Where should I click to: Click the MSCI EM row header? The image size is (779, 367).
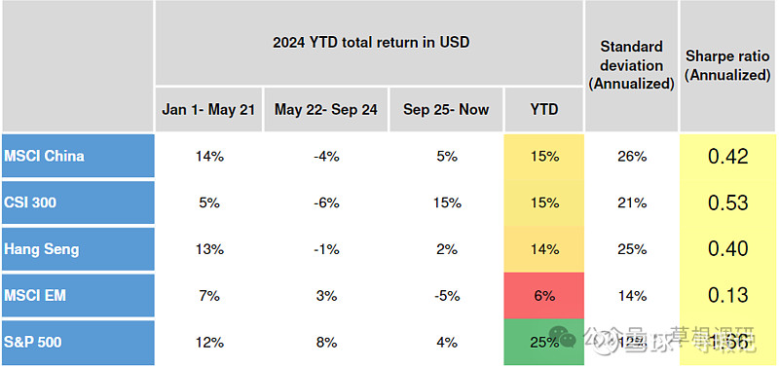pyautogui.click(x=78, y=296)
